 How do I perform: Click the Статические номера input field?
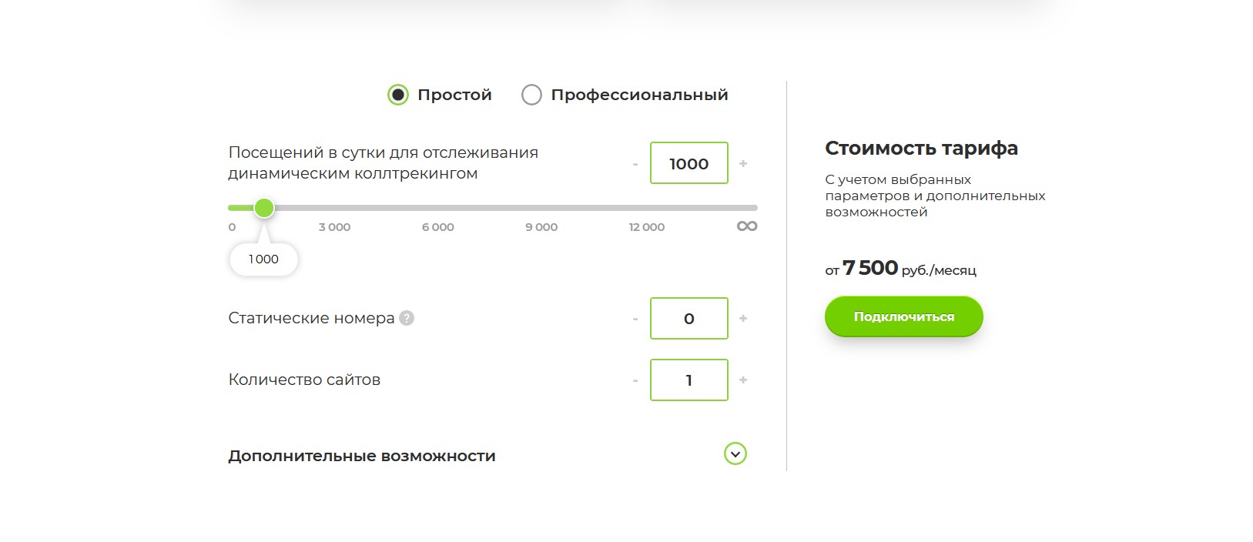point(688,318)
